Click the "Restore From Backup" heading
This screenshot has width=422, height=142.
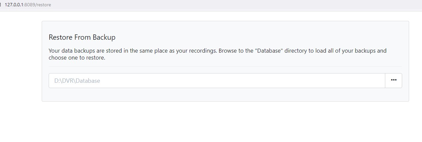(x=82, y=37)
